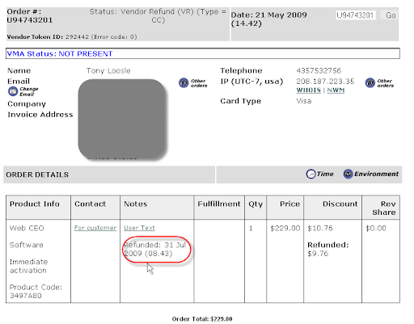Open the WHOIS link
This screenshot has height=324, width=414.
tap(309, 90)
